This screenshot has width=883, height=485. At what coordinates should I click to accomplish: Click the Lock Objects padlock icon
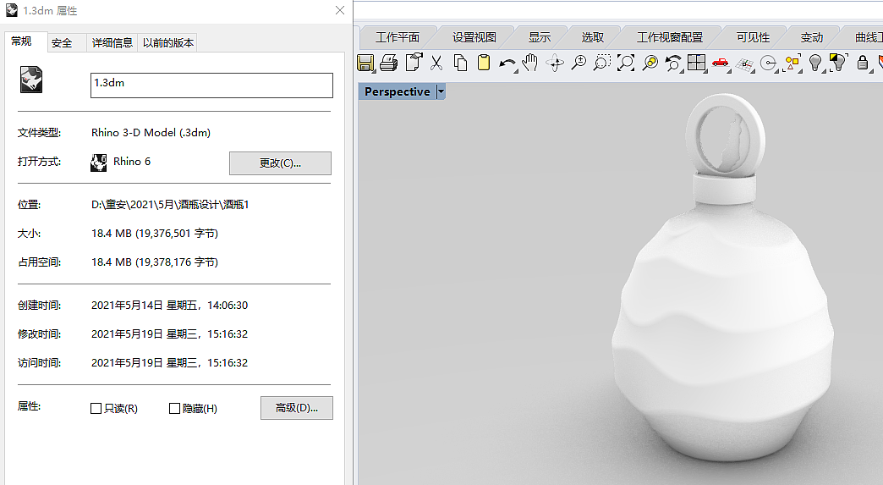tap(862, 63)
